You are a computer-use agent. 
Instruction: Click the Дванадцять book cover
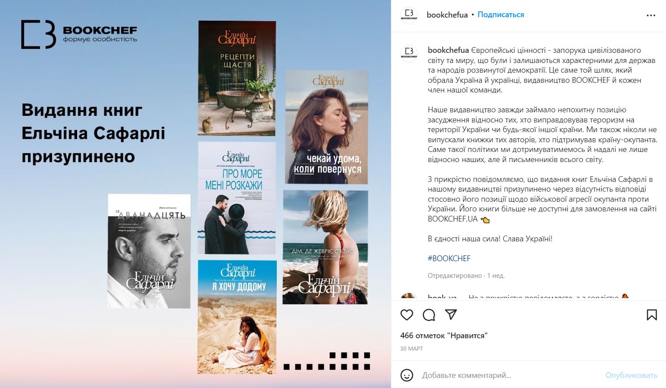click(x=149, y=251)
